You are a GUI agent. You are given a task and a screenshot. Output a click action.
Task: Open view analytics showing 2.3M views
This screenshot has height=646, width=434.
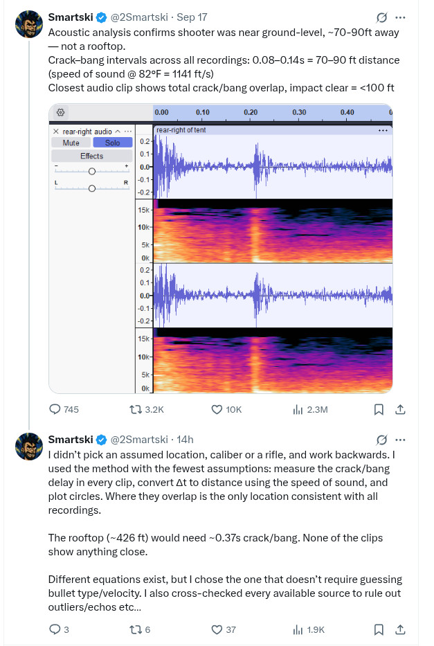point(299,409)
